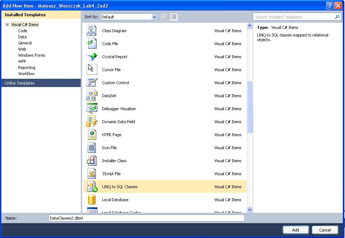Select the LINQ to SQL Classes icon
Image resolution: width=345 pixels, height=238 pixels.
[x=92, y=187]
